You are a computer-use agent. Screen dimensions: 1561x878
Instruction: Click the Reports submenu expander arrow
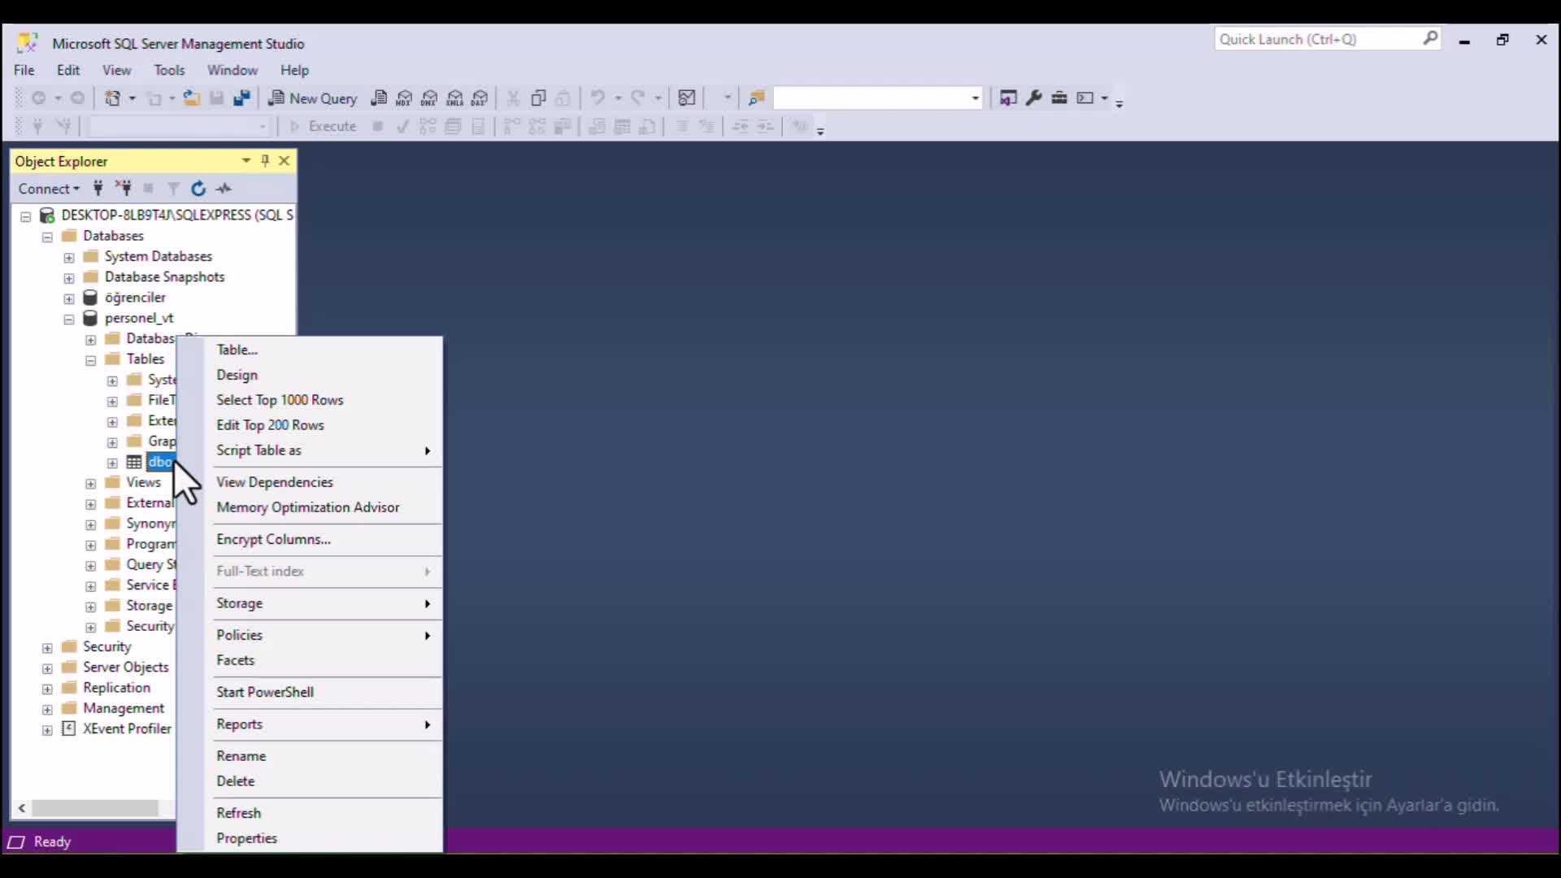click(x=428, y=724)
